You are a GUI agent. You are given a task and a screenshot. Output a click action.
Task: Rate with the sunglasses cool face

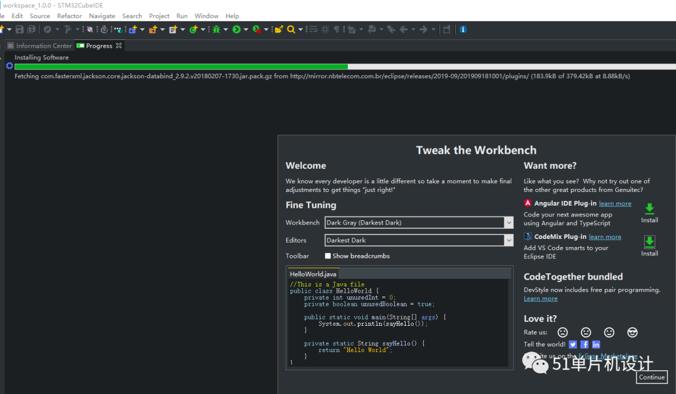coord(632,332)
